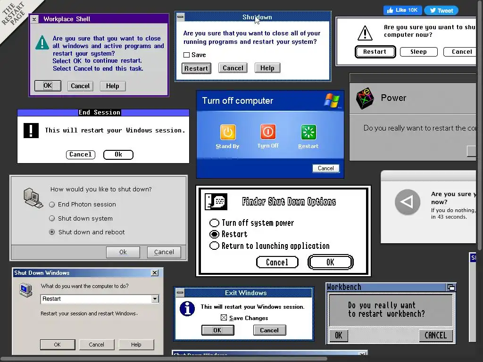483x362 pixels.
Task: Click Restart button in the Mac dialog
Action: 375,52
